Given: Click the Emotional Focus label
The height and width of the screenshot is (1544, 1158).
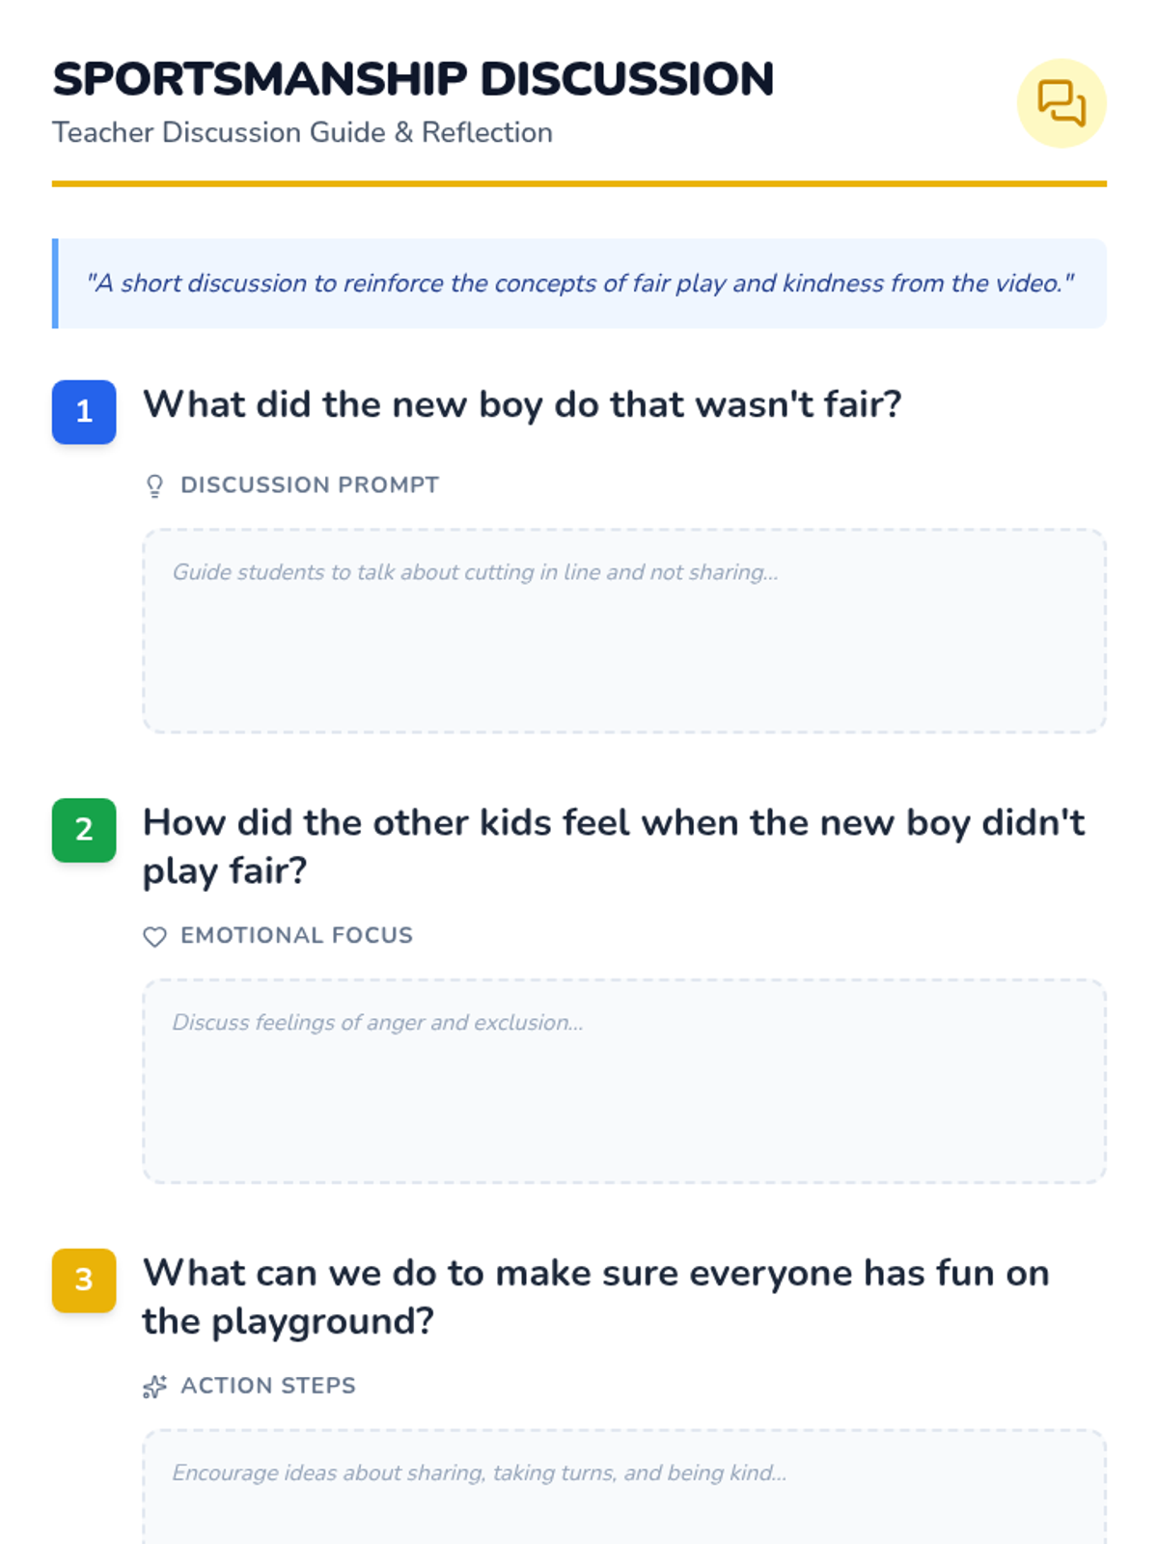Looking at the screenshot, I should point(296,935).
